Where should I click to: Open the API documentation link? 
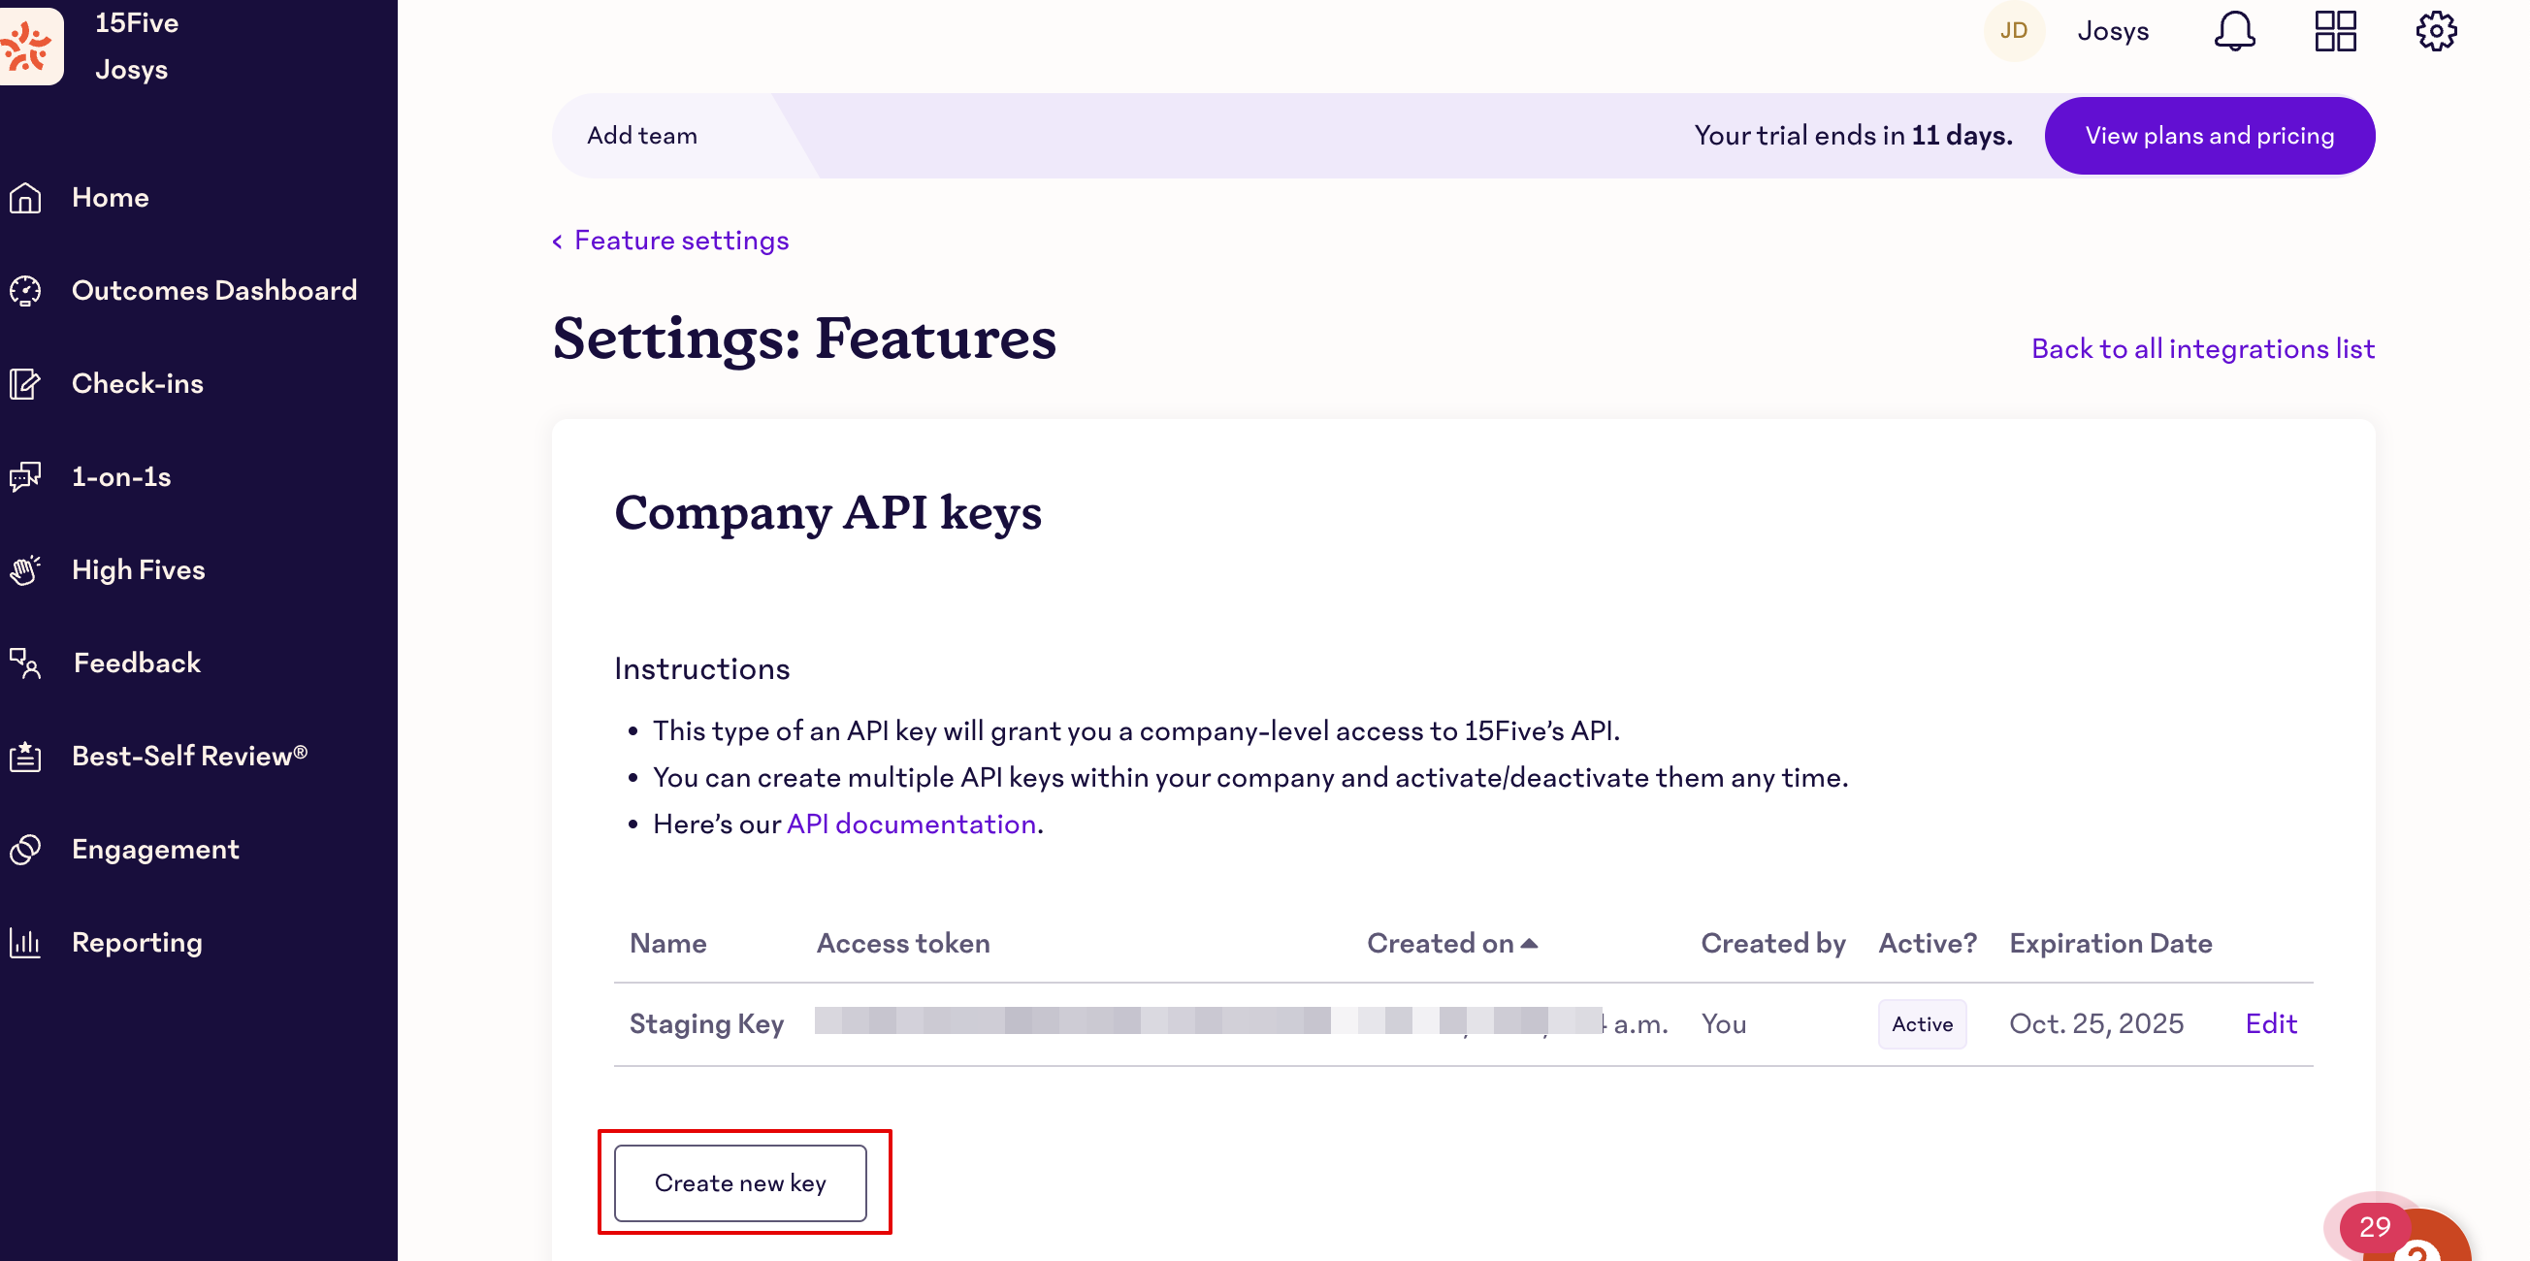(911, 824)
